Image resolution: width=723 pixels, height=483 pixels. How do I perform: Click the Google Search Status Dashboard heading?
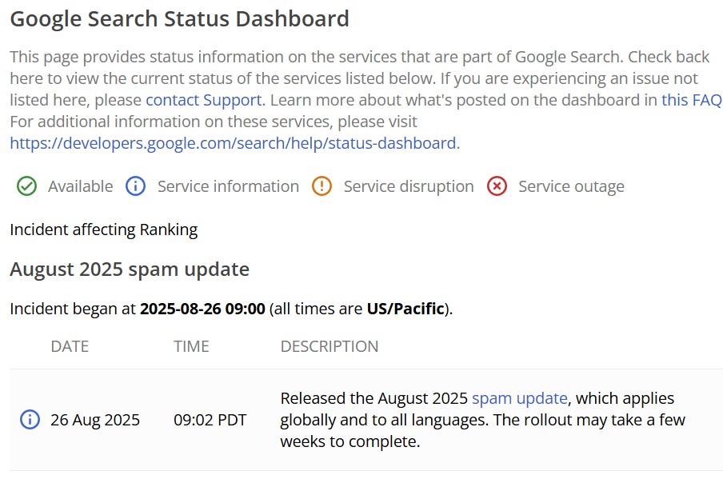pos(179,19)
